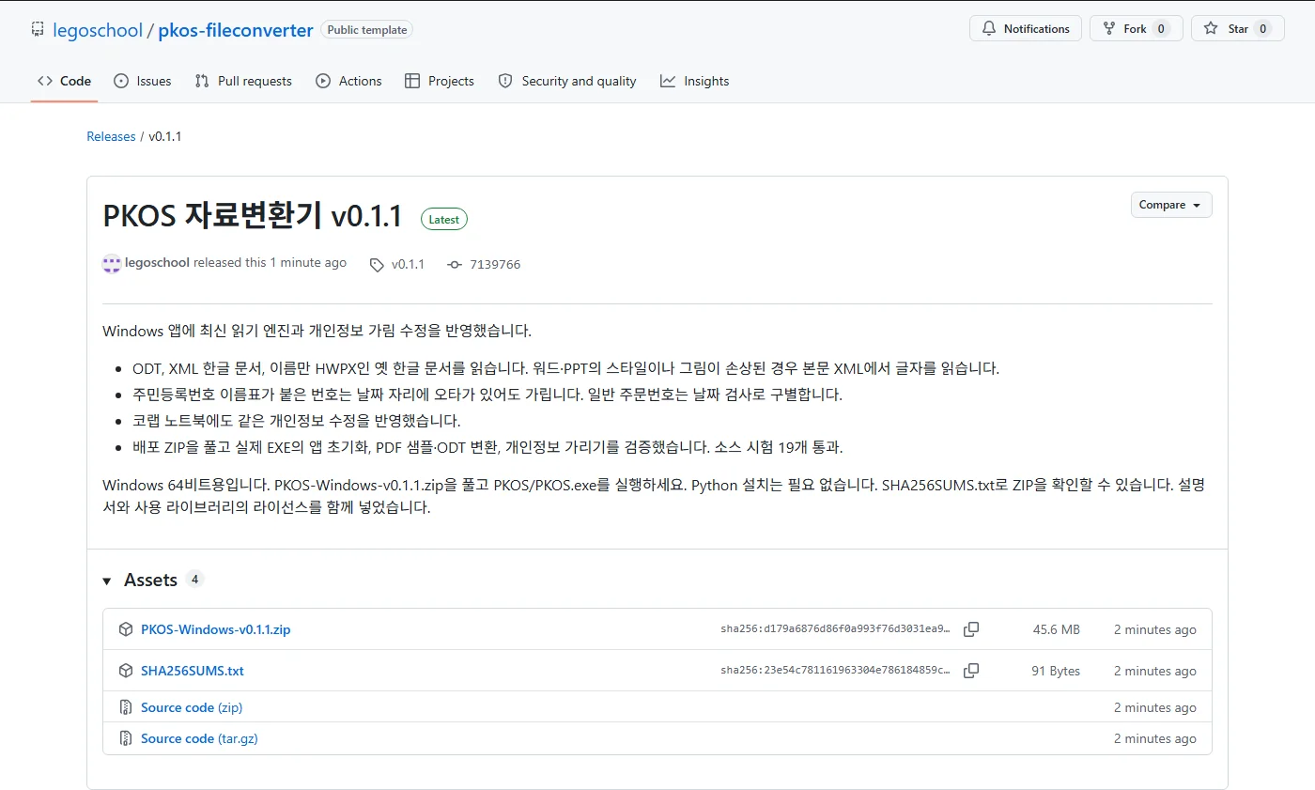The image size is (1315, 790).
Task: Open the v0.1.1 tag link
Action: coord(408,265)
